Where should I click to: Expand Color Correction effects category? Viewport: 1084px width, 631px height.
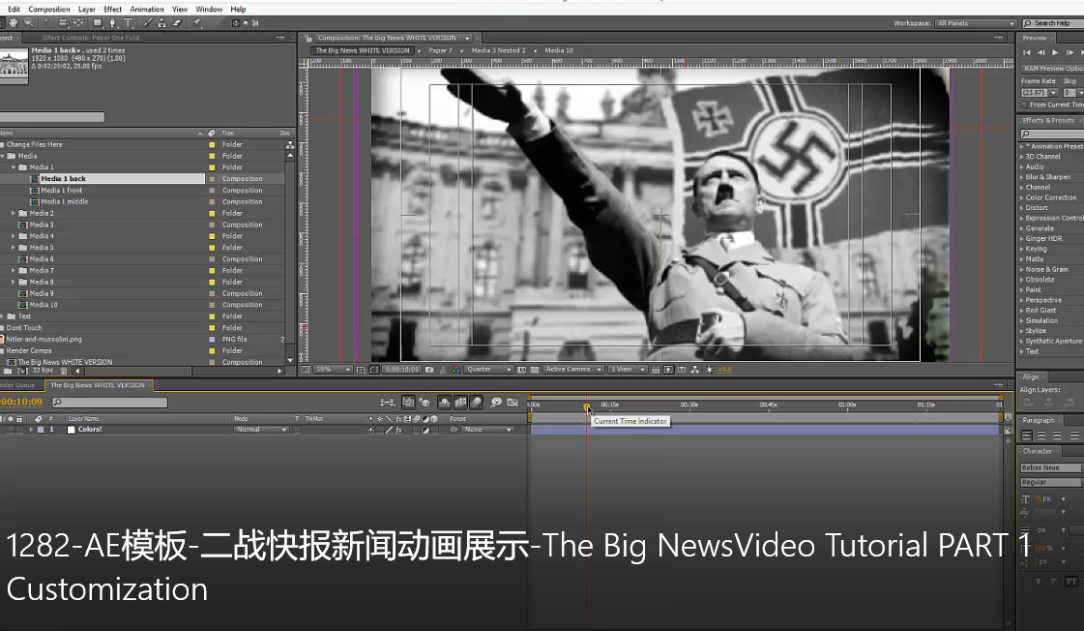[x=1022, y=197]
